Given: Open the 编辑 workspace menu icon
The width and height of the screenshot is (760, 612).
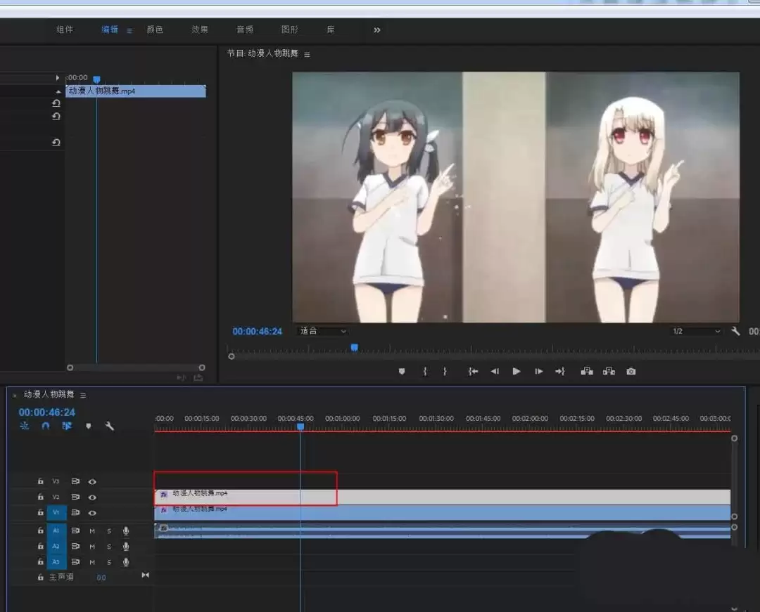Looking at the screenshot, I should [129, 30].
